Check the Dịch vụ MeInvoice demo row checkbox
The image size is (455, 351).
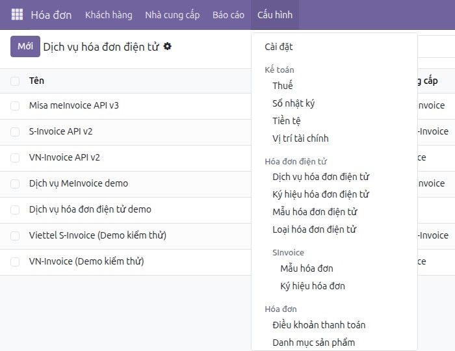click(15, 183)
